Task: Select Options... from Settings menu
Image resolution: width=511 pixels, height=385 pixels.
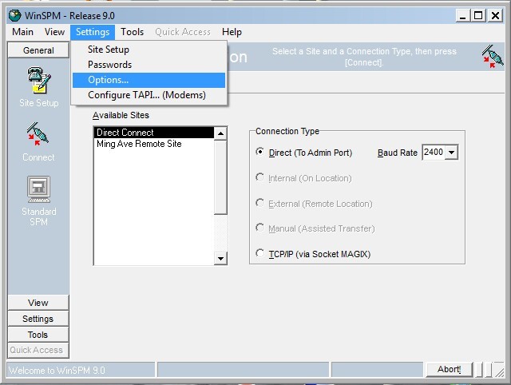Action: pyautogui.click(x=149, y=80)
